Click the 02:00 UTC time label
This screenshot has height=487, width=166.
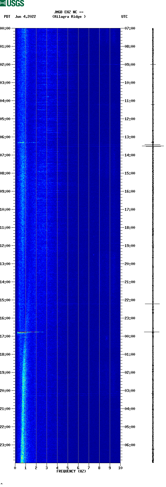point(130,373)
